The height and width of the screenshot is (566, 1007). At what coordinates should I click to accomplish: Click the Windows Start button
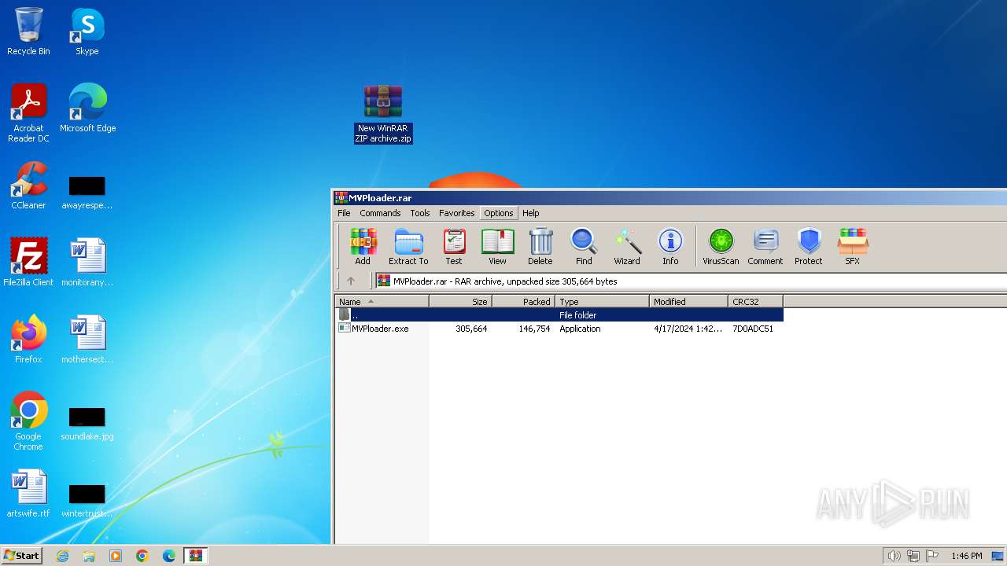tap(22, 555)
